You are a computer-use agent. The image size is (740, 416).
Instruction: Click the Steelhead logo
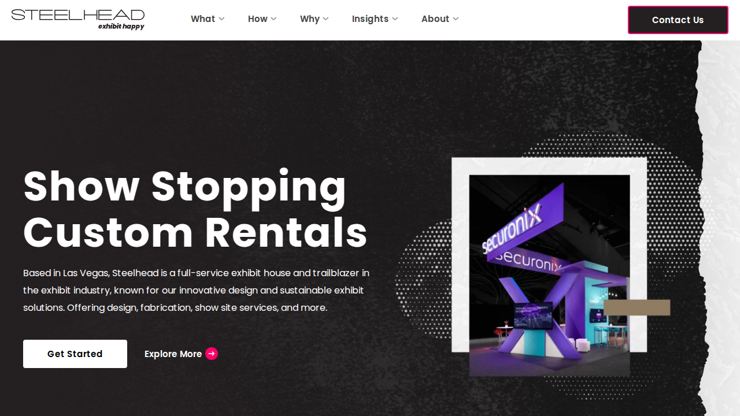(x=78, y=19)
